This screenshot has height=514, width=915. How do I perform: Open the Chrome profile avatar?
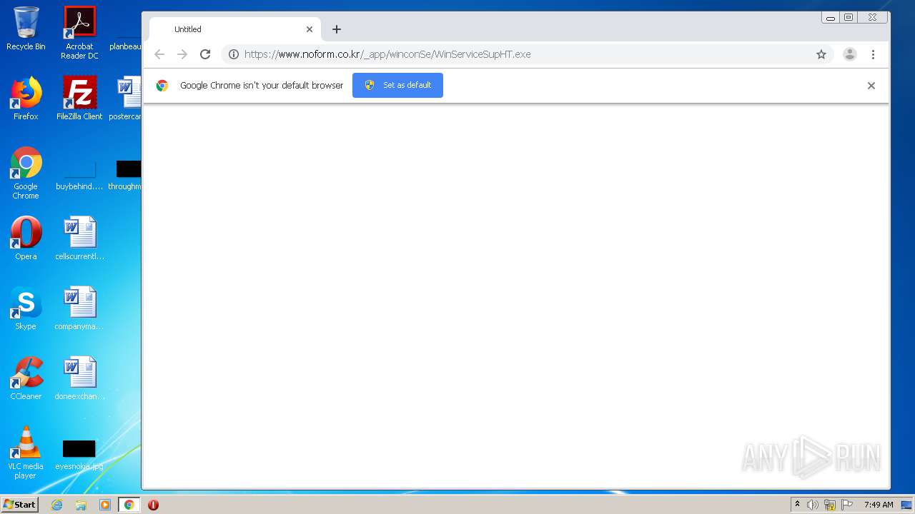click(x=850, y=54)
